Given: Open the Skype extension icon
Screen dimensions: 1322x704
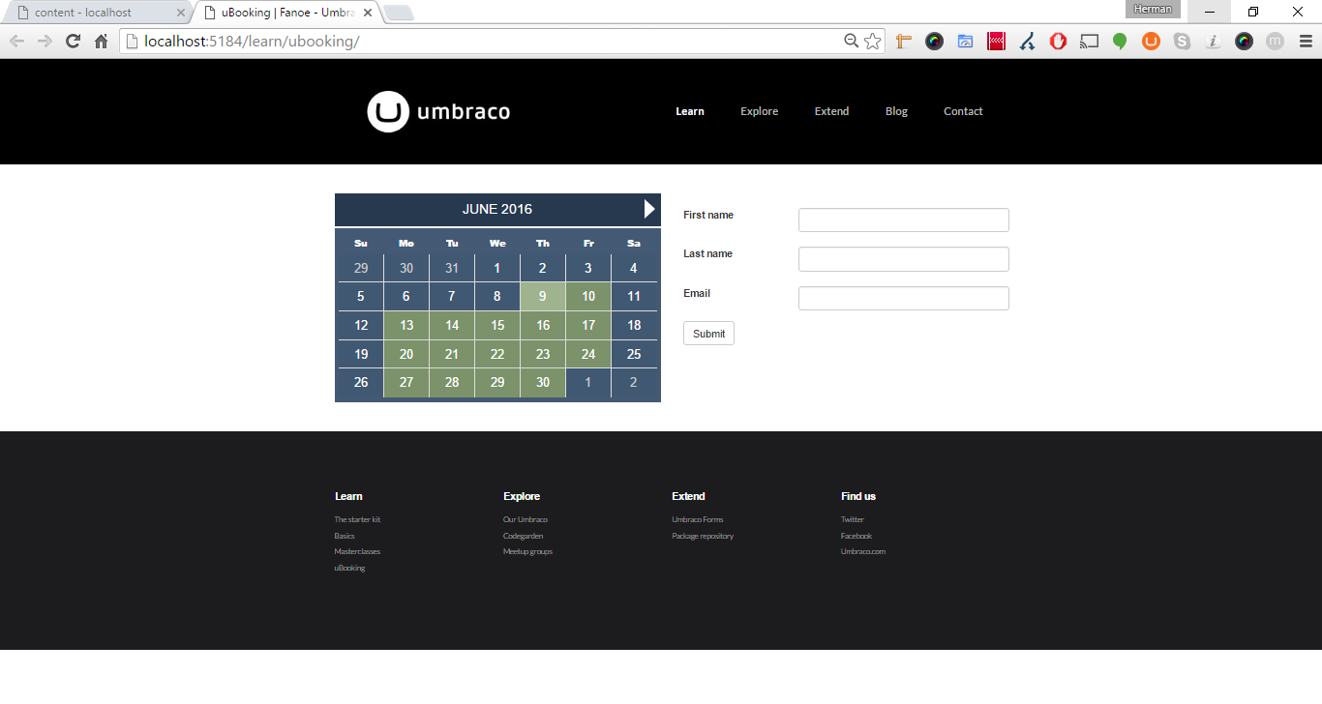Looking at the screenshot, I should click(1182, 41).
